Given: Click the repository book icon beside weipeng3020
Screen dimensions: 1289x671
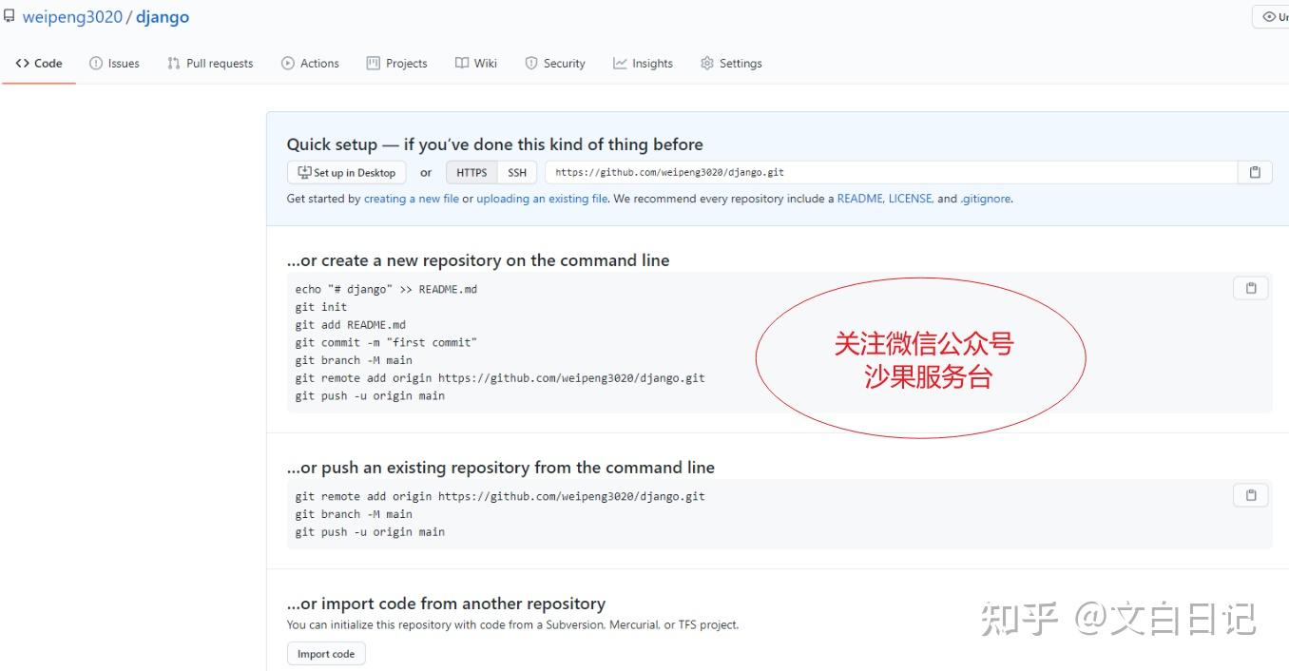Looking at the screenshot, I should point(9,15).
